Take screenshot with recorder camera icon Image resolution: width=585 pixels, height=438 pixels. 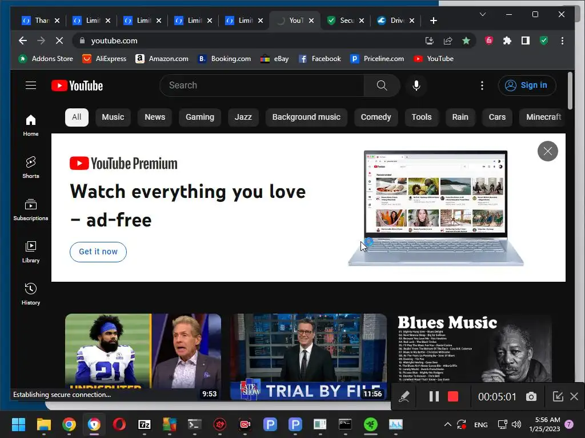pos(531,397)
